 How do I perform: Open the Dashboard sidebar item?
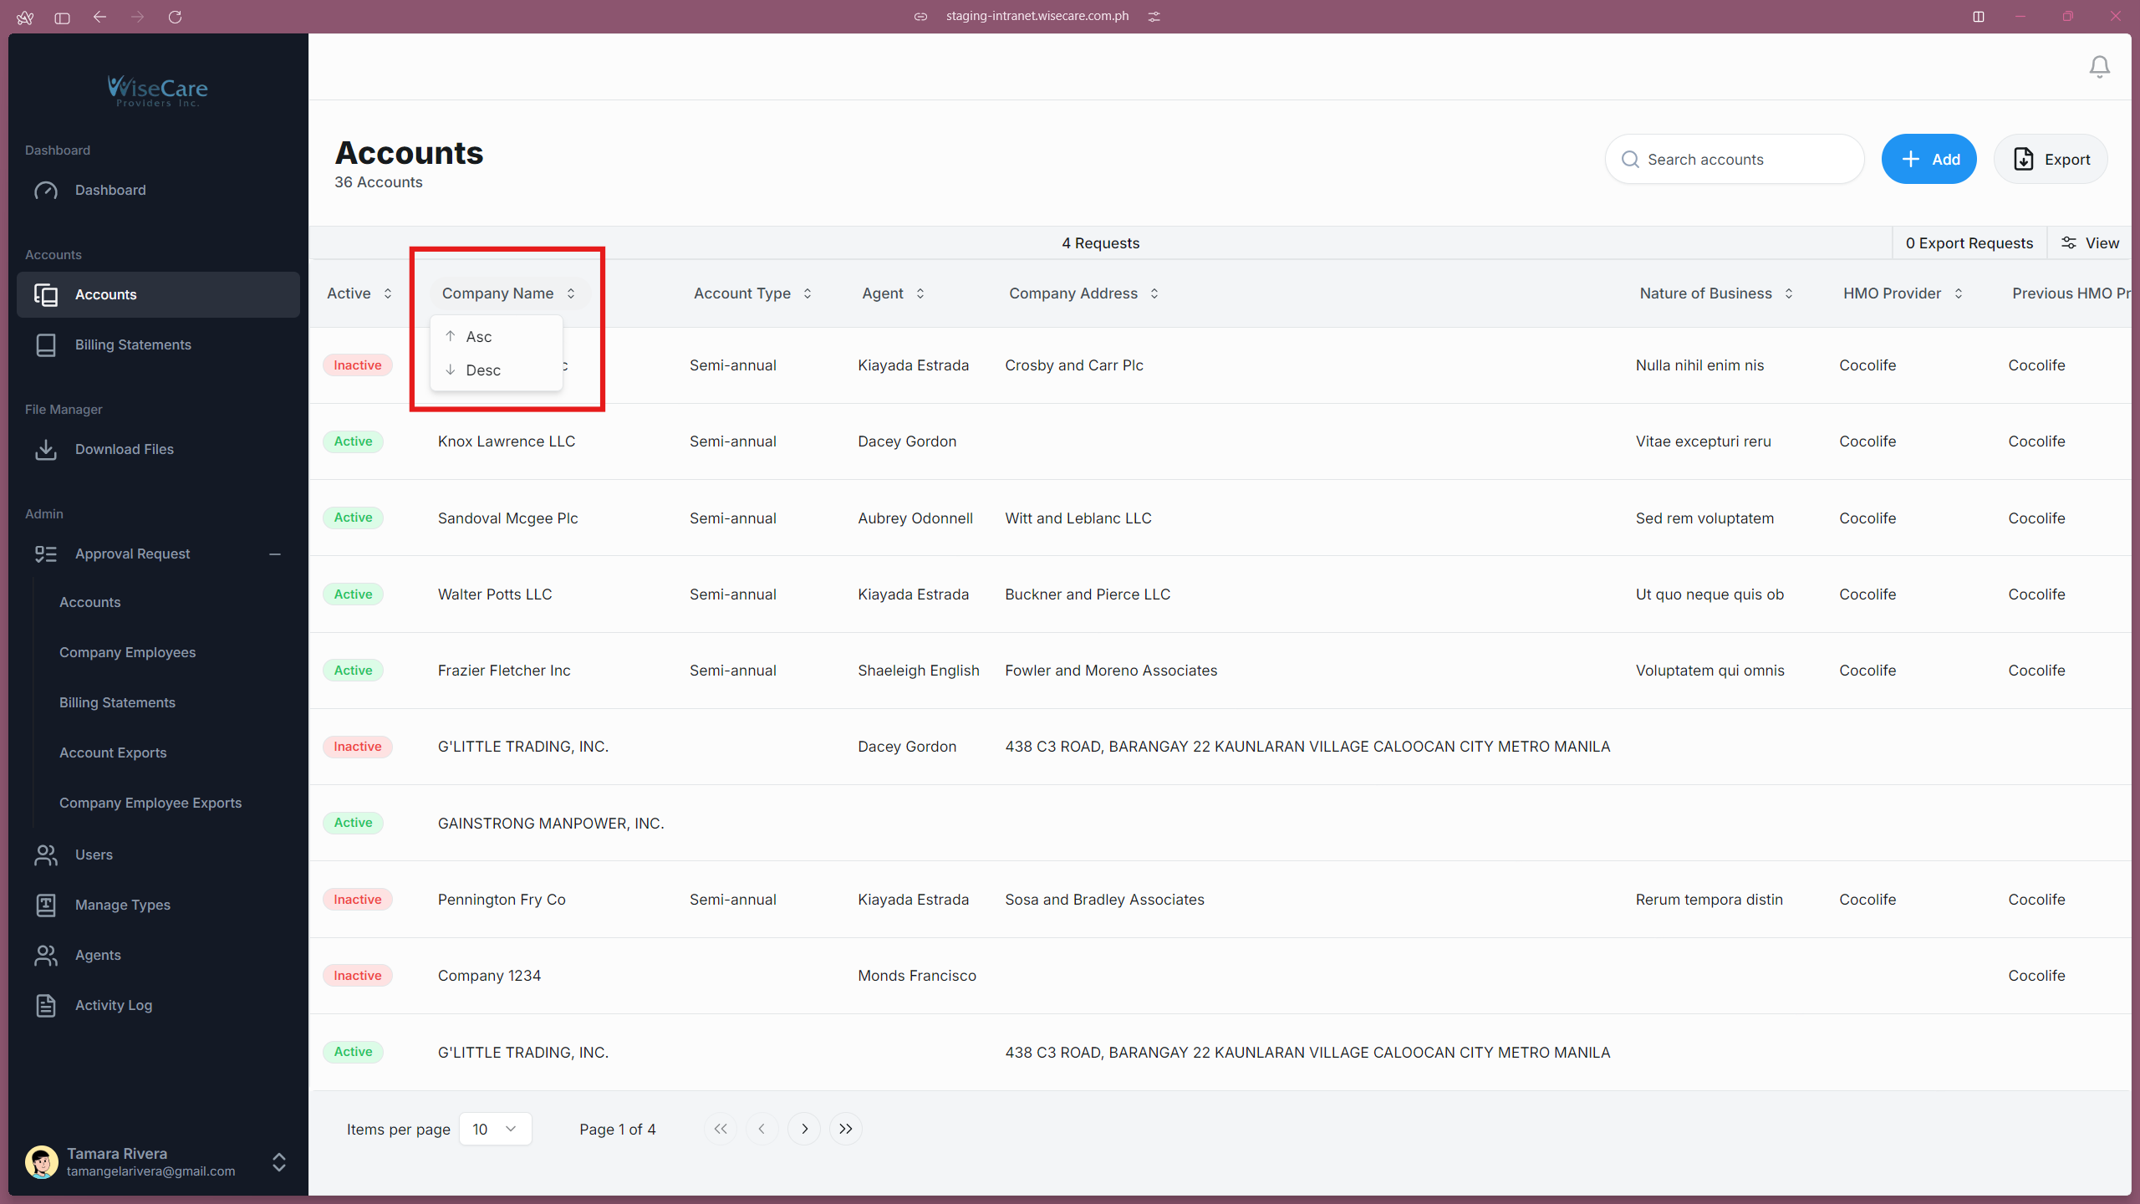click(110, 191)
